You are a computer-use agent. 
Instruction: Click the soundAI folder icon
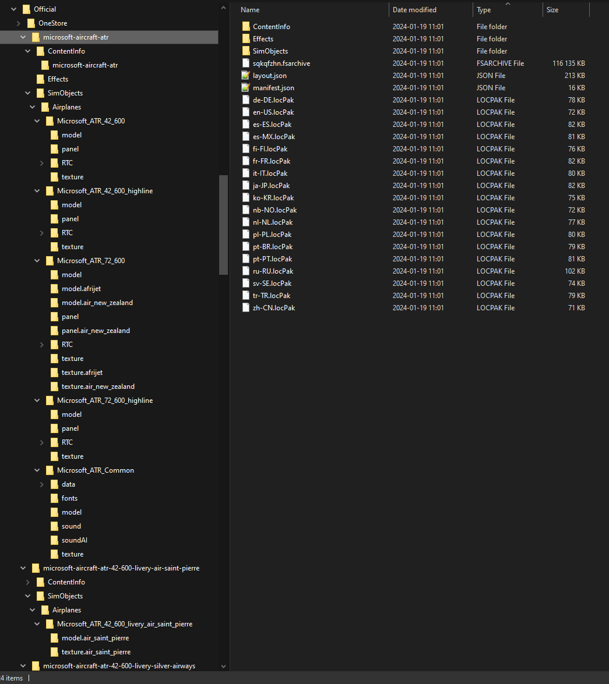54,540
